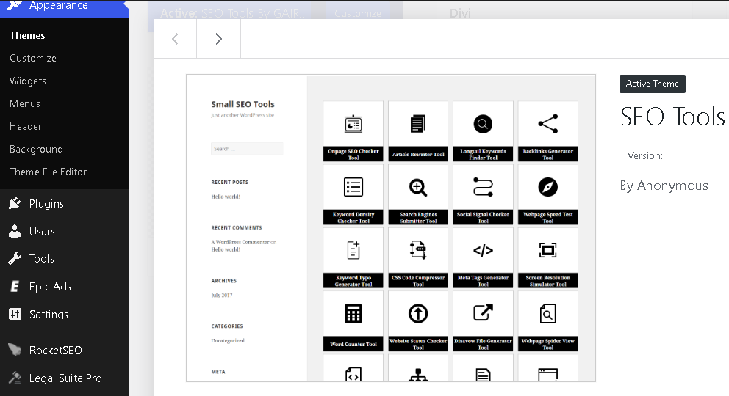Click the Disavow File Generator icon
Image resolution: width=729 pixels, height=396 pixels.
click(483, 312)
